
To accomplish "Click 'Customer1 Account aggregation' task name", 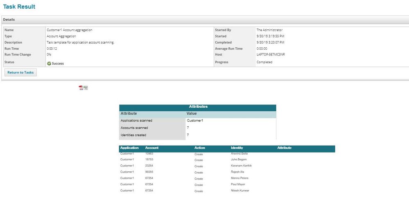I will (69, 30).
